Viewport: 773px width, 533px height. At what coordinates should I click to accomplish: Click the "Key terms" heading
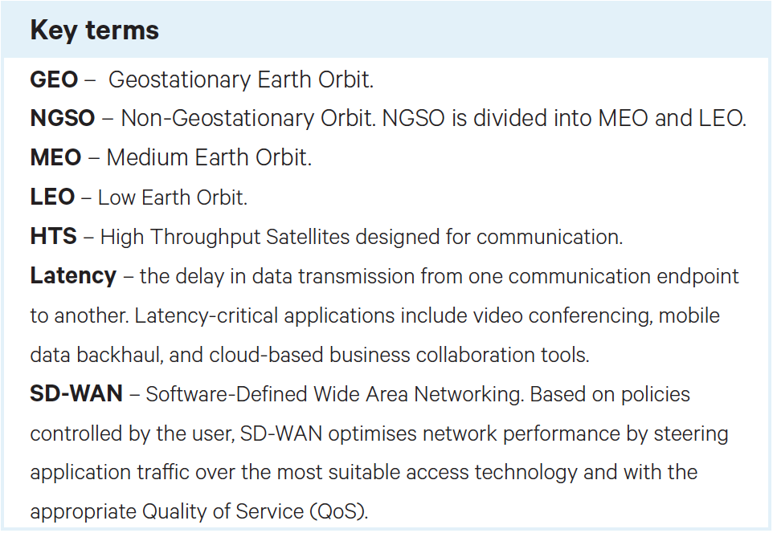click(x=94, y=31)
